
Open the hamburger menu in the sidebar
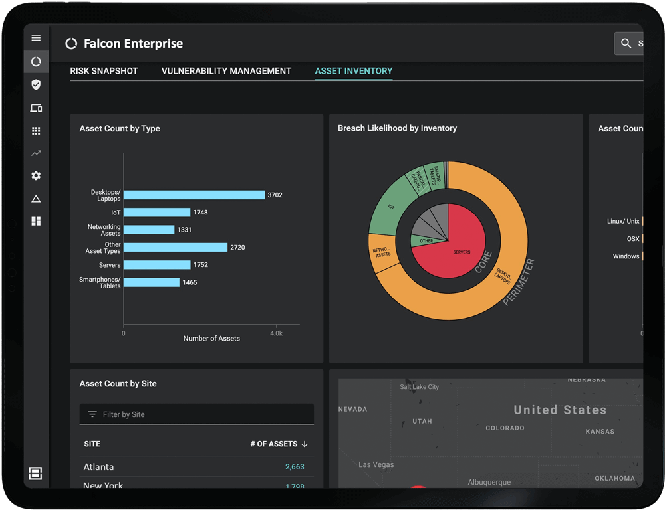coord(36,38)
